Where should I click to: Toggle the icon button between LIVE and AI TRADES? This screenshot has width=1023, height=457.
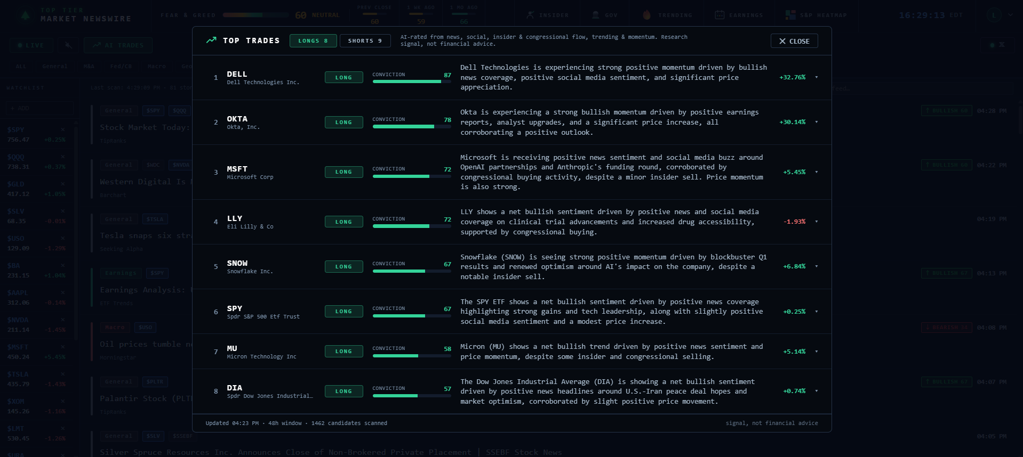(x=68, y=45)
